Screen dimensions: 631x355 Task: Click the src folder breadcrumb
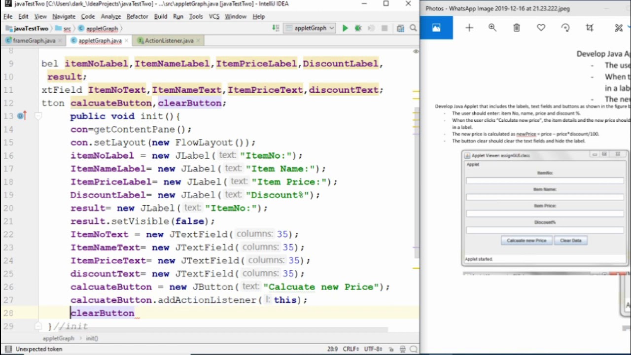[63, 29]
